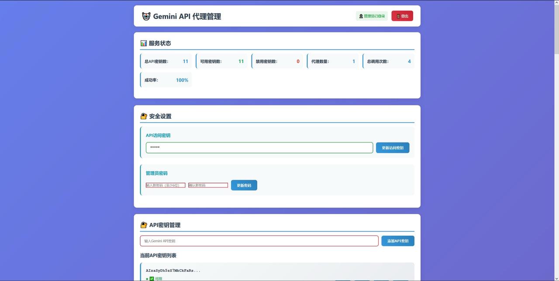Click the Gemini API 代理管理 page title
This screenshot has height=281, width=559.
point(187,16)
